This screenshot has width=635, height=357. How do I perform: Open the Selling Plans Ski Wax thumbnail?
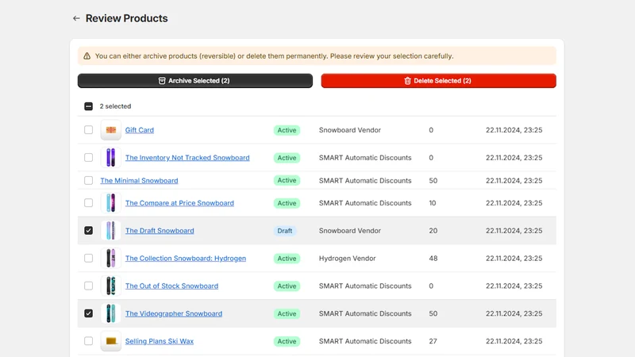point(111,341)
